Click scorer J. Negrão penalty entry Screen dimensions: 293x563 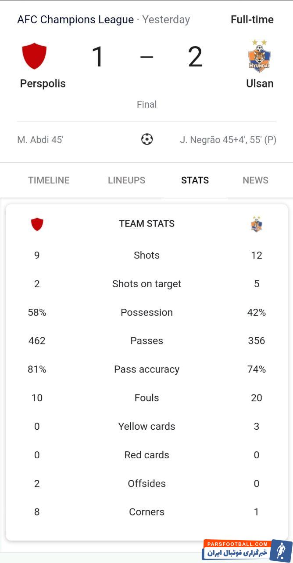click(x=228, y=140)
